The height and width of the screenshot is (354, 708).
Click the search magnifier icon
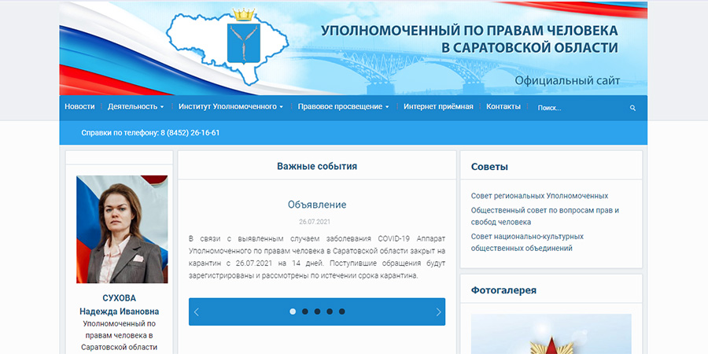(632, 108)
